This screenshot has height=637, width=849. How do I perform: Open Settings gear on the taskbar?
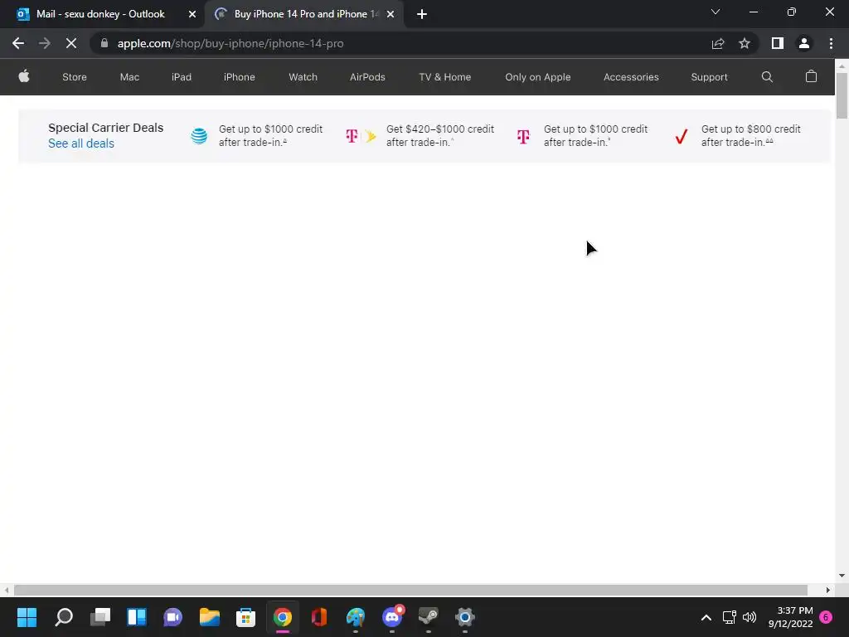tap(464, 617)
